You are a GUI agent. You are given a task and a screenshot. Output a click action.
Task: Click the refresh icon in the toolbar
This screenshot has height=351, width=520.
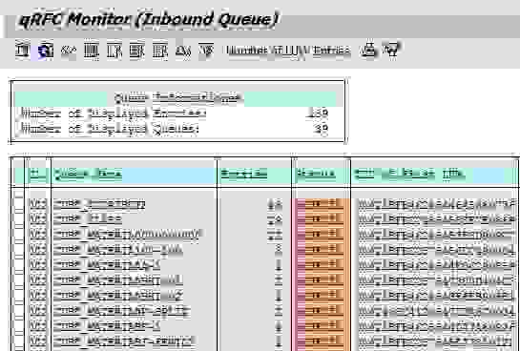click(x=45, y=51)
